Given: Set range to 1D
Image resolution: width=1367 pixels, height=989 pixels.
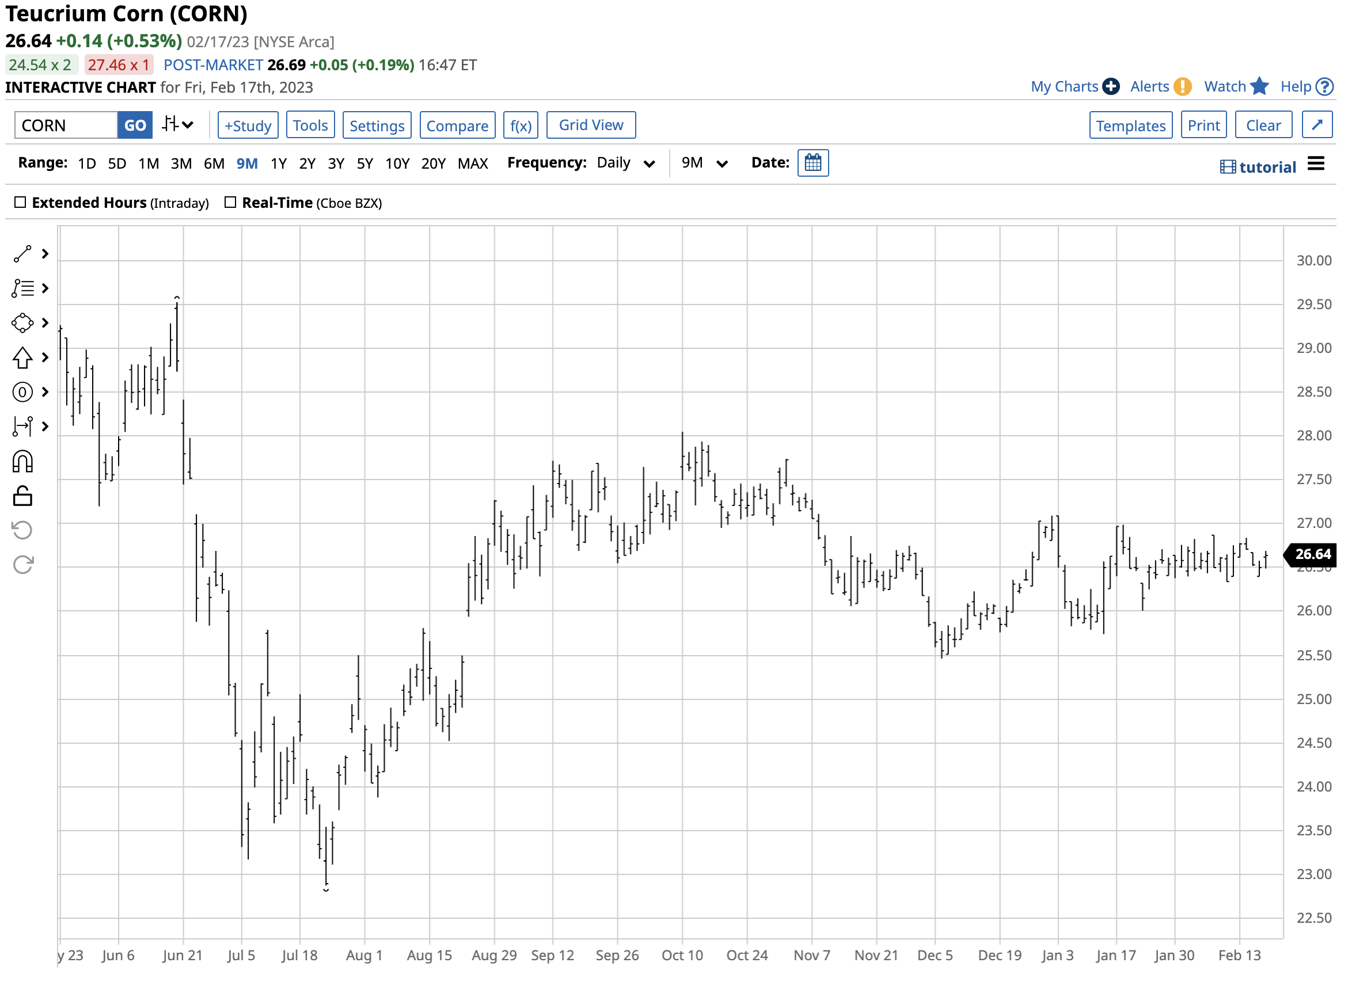Looking at the screenshot, I should point(87,164).
